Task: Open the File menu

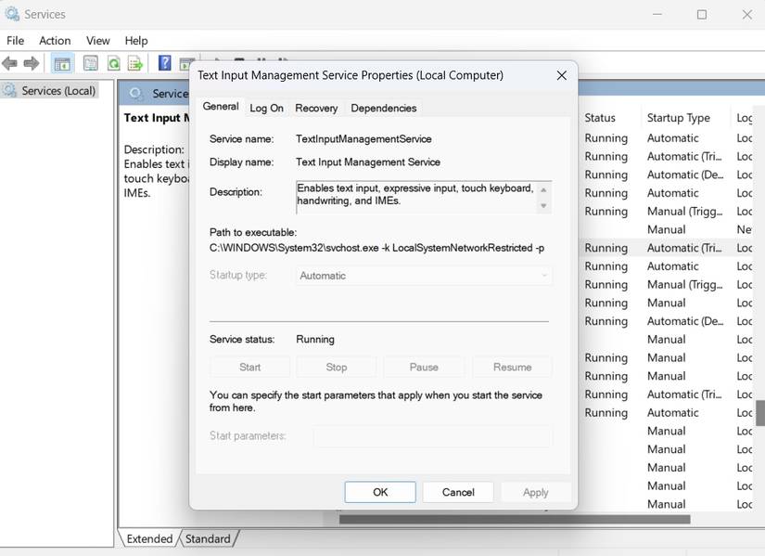Action: point(15,40)
